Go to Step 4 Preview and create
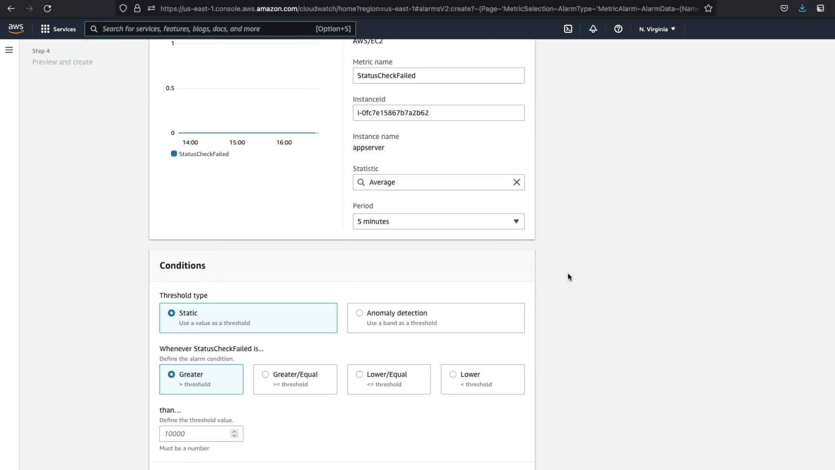 coord(62,62)
